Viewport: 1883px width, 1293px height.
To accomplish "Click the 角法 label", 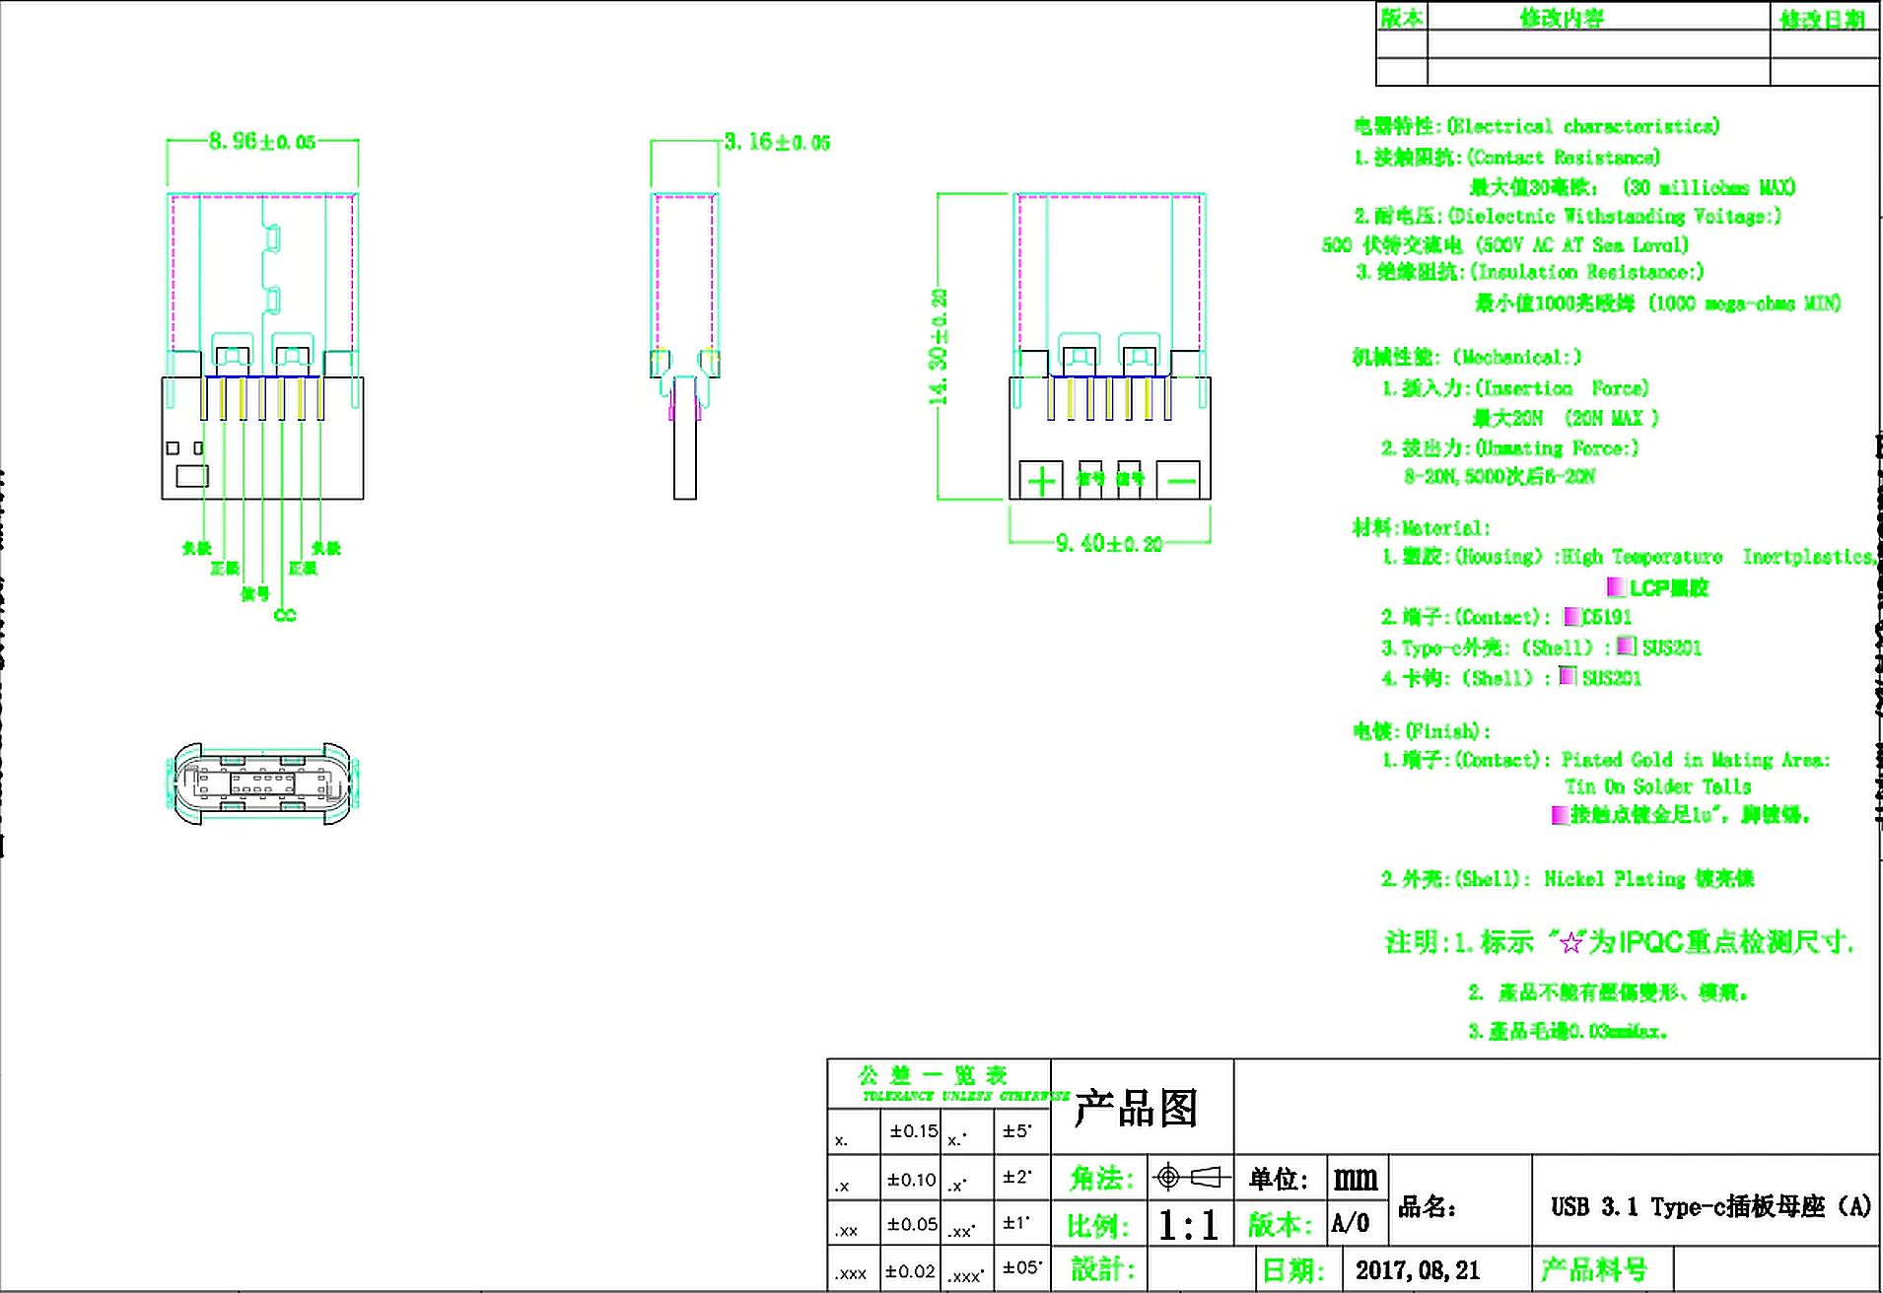I will coord(1101,1178).
